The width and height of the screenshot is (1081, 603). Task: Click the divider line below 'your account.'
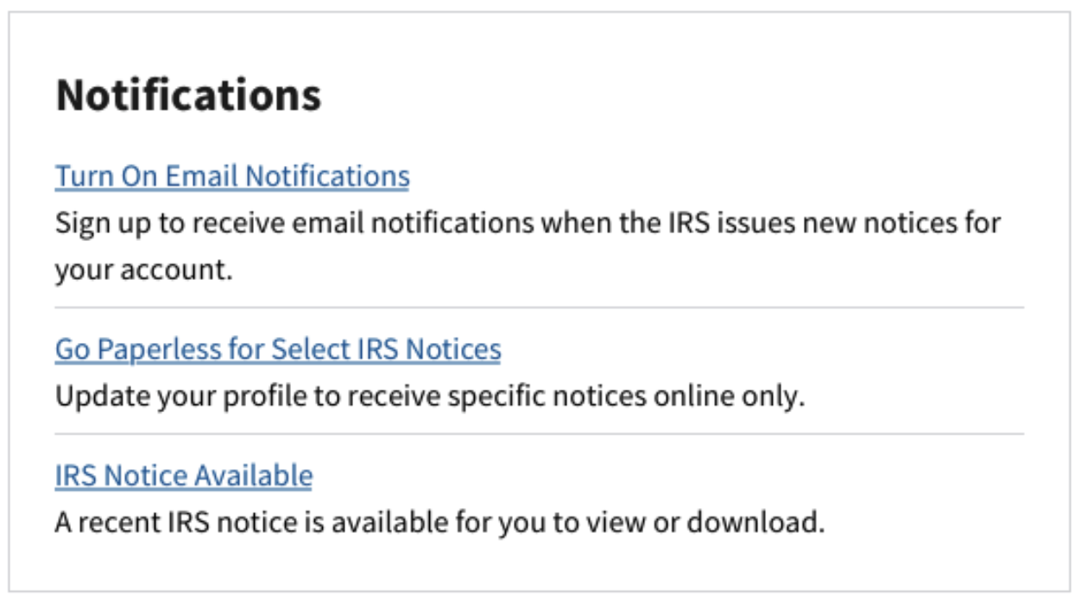click(x=540, y=308)
